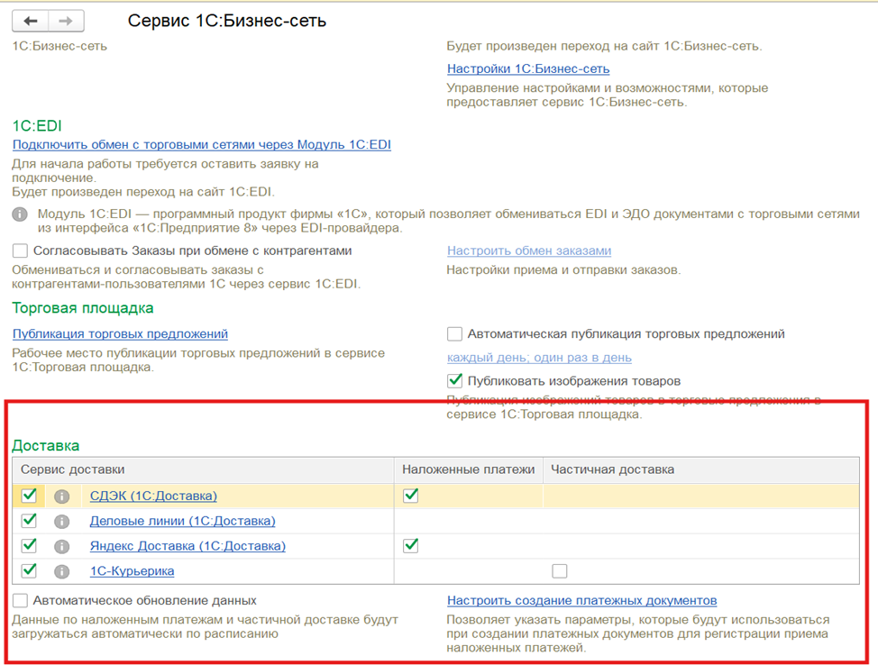This screenshot has height=665, width=878.
Task: Open Подключить обмен с торговыми сетями link
Action: click(202, 144)
